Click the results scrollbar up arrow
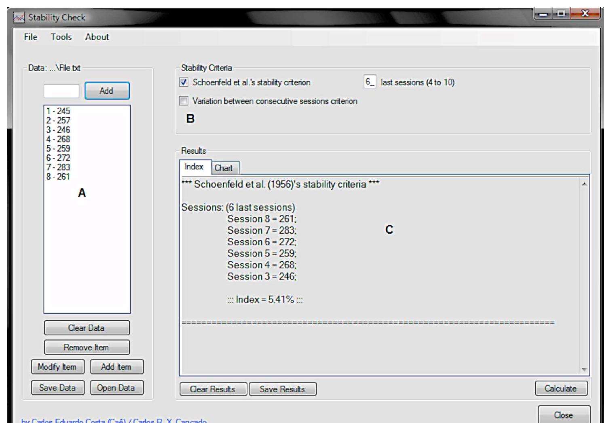 (584, 184)
